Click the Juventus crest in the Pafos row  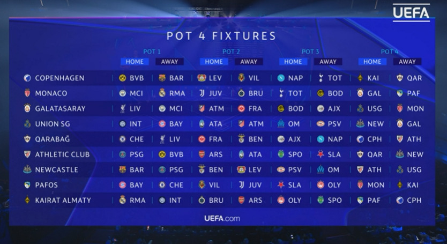(241, 185)
